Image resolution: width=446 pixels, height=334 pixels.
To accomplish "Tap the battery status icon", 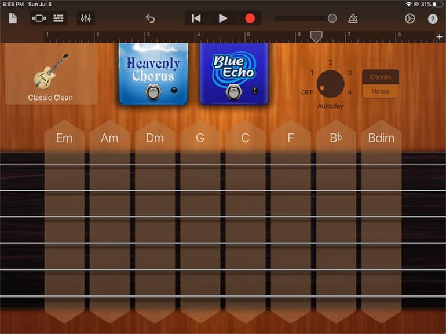I will [x=438, y=4].
